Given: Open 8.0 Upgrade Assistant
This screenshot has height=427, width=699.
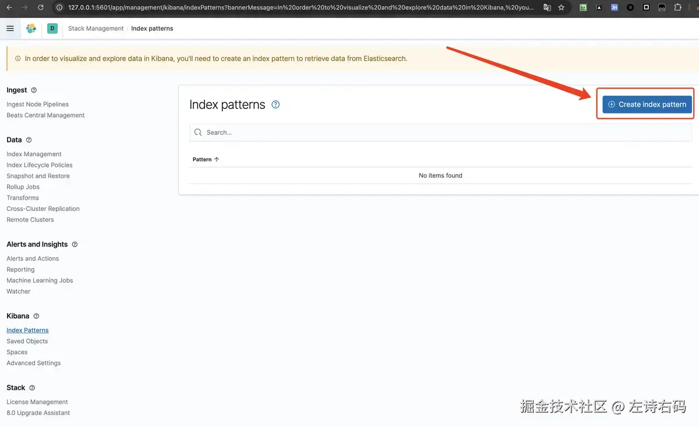Looking at the screenshot, I should pos(38,413).
